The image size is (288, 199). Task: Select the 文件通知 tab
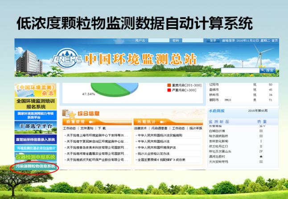[x=86, y=128]
